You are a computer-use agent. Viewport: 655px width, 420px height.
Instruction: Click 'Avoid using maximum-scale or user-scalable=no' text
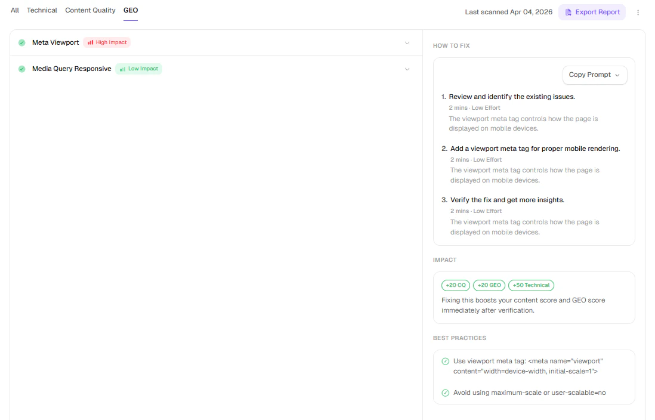pos(530,393)
